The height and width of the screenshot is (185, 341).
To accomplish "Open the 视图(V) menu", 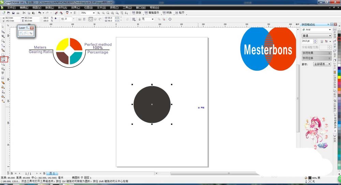I will (x=37, y=8).
